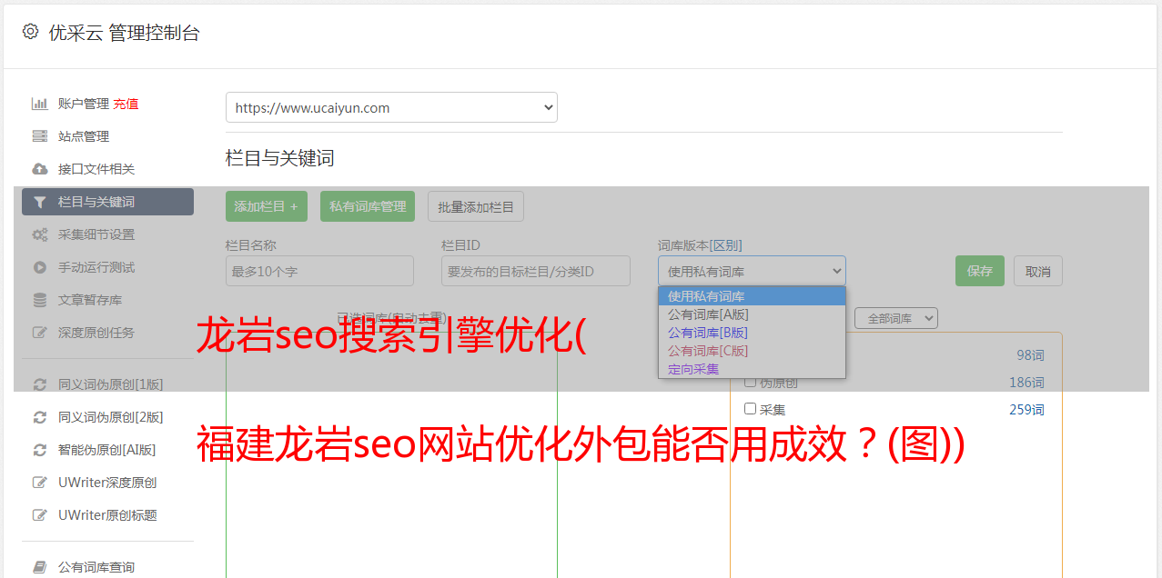Click the 添加栏目 + button

pos(267,206)
